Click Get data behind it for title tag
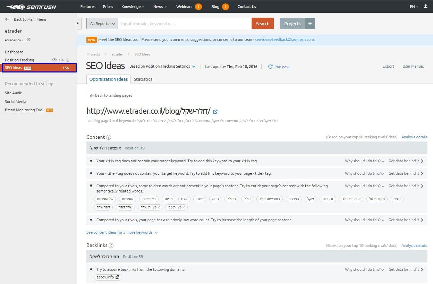Image resolution: width=433 pixels, height=284 pixels. coord(406,173)
